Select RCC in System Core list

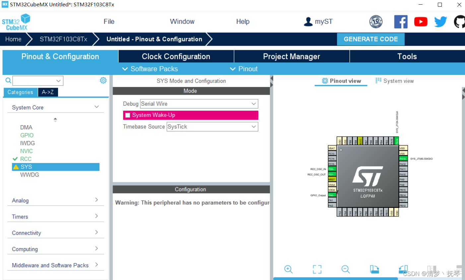(26, 159)
